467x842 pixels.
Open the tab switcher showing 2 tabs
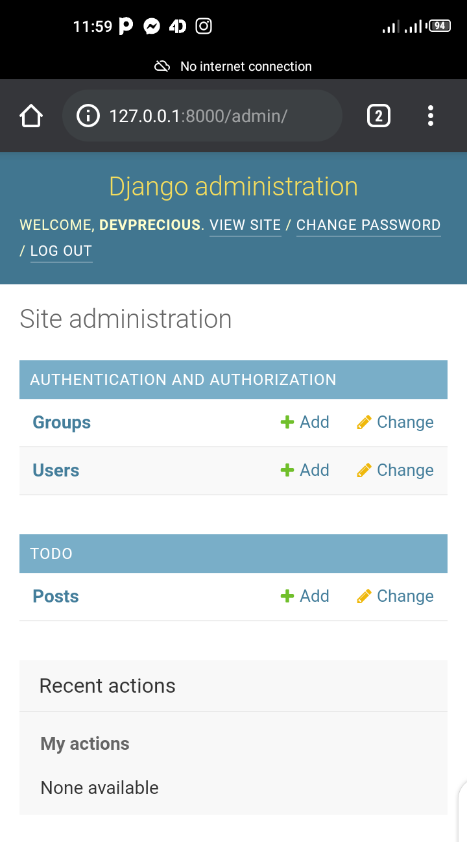pyautogui.click(x=379, y=116)
